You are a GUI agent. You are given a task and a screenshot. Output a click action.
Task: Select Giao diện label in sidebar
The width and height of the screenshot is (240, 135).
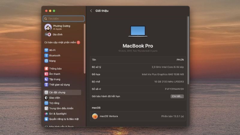[55, 98]
